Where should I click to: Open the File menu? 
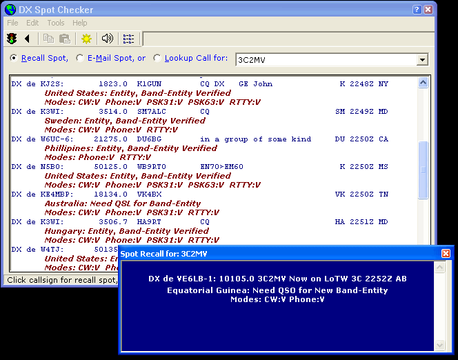12,23
